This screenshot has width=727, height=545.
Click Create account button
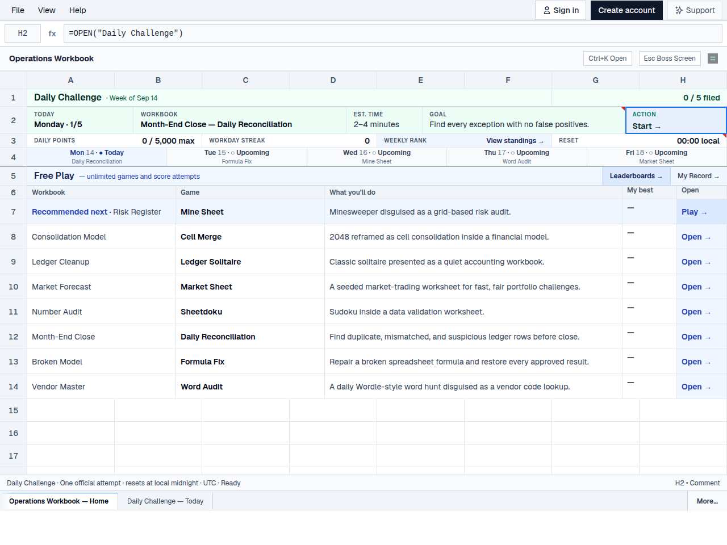pos(626,10)
